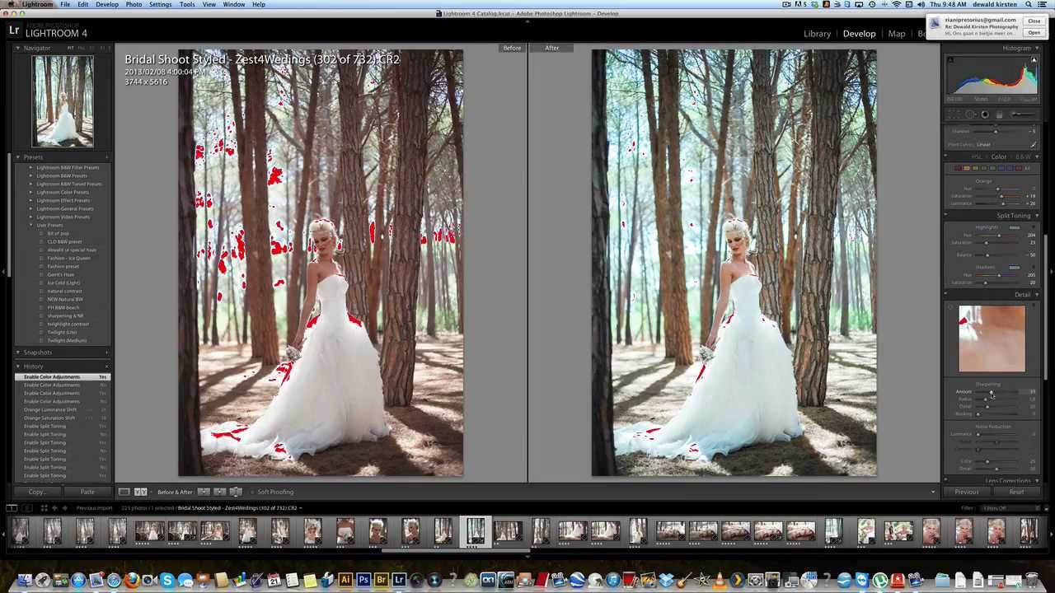Collapse the Navigator panel
The image size is (1055, 593).
[x=17, y=48]
